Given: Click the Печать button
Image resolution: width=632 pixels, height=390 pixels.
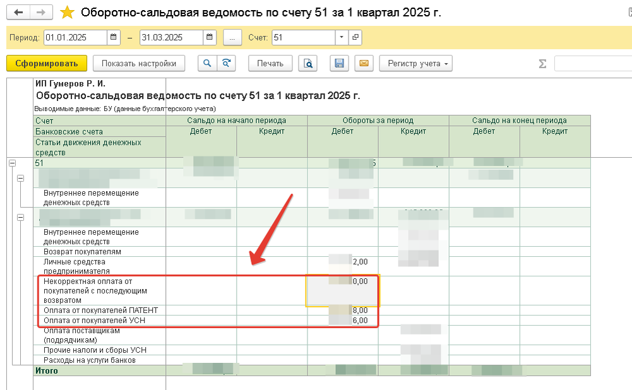Looking at the screenshot, I should click(x=270, y=63).
